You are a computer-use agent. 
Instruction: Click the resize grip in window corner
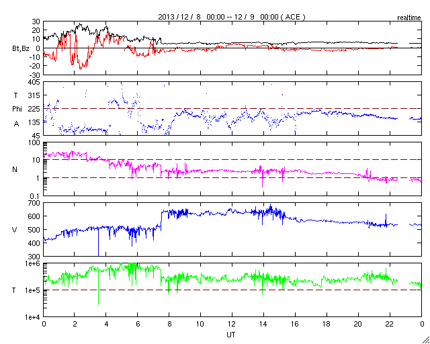425,339
